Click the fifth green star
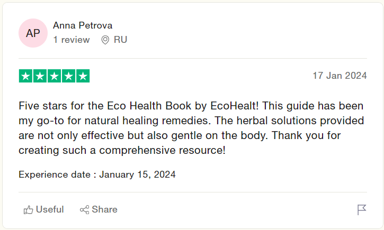 [x=83, y=76]
